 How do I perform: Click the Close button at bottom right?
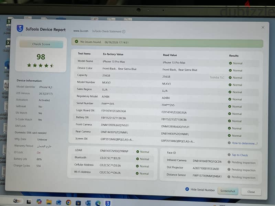pos(251,192)
